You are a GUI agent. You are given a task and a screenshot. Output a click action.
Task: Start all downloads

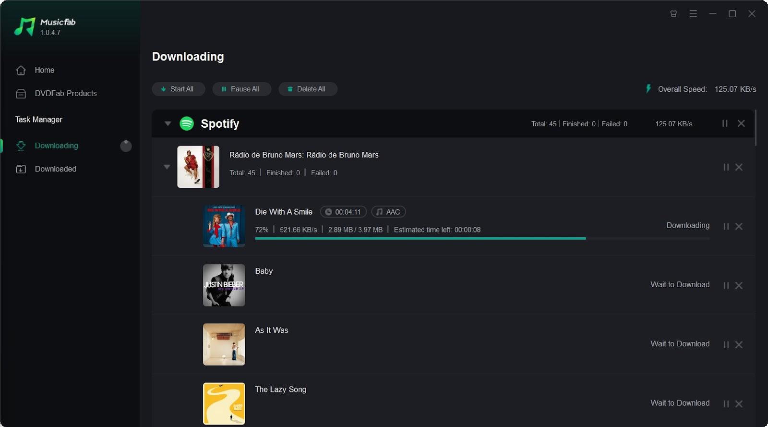click(x=179, y=89)
